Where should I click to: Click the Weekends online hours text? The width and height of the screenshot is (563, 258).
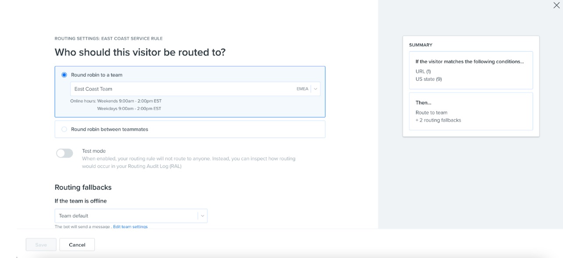click(129, 101)
